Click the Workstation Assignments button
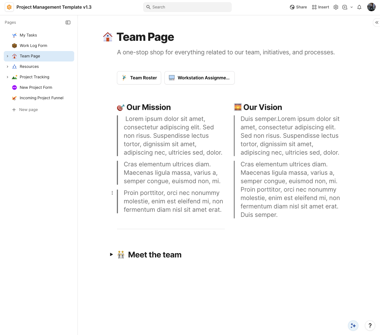The width and height of the screenshot is (380, 335). click(199, 78)
